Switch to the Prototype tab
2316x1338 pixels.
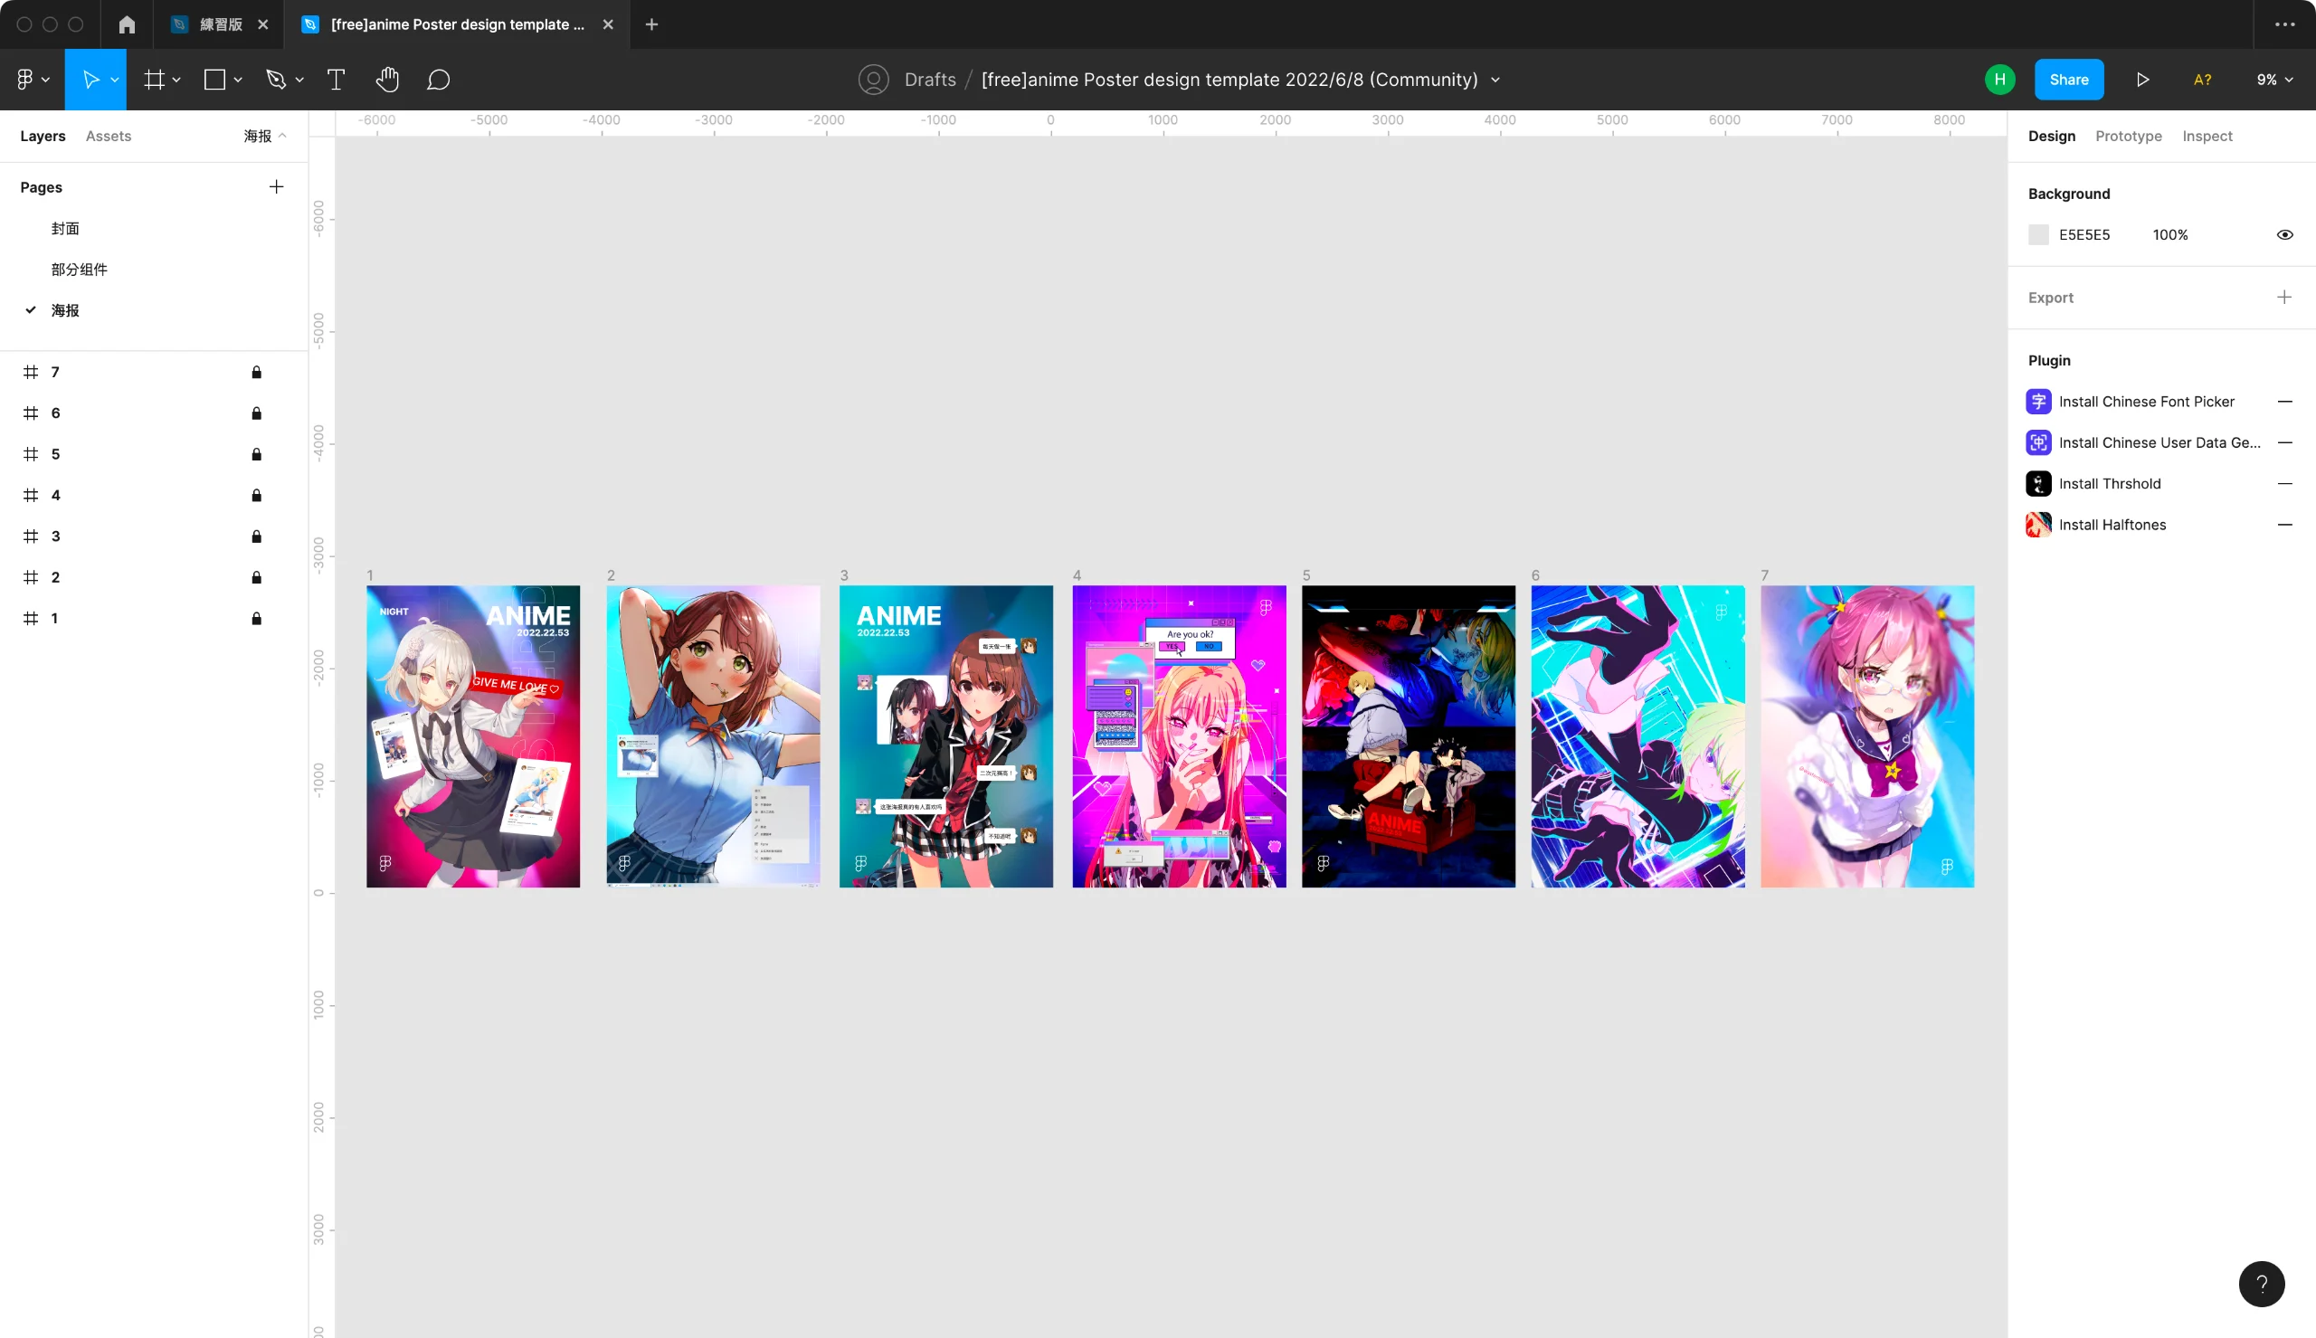click(2128, 136)
